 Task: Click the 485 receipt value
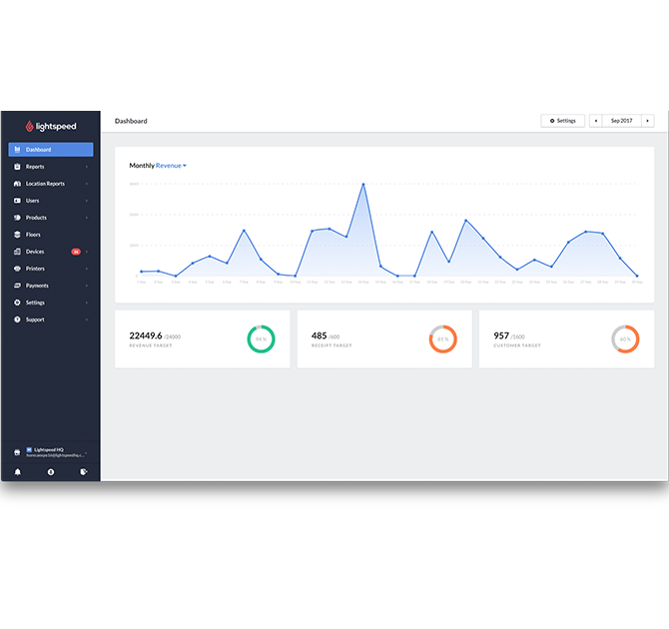point(320,335)
